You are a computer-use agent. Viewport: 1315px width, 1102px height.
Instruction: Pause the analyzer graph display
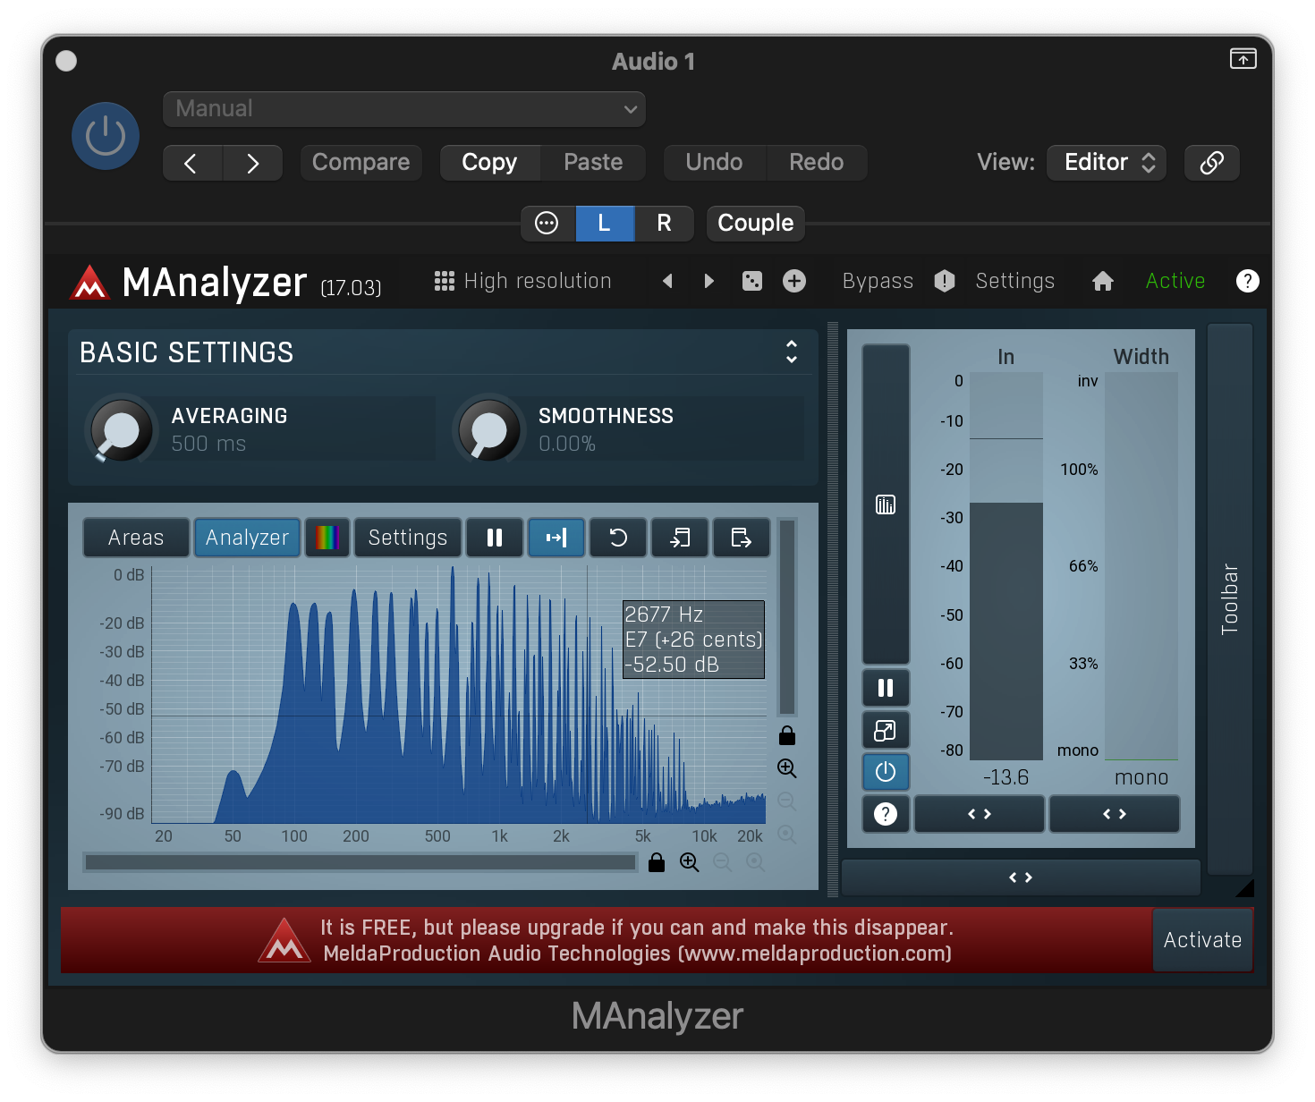(494, 538)
